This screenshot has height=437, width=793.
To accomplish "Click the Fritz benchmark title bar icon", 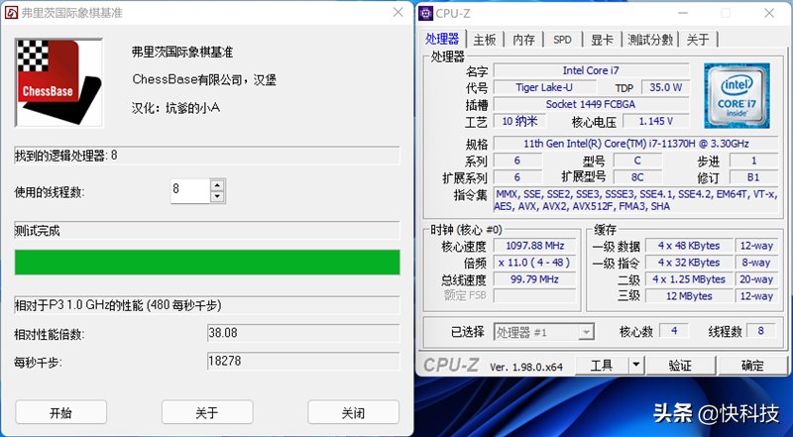I will (11, 13).
